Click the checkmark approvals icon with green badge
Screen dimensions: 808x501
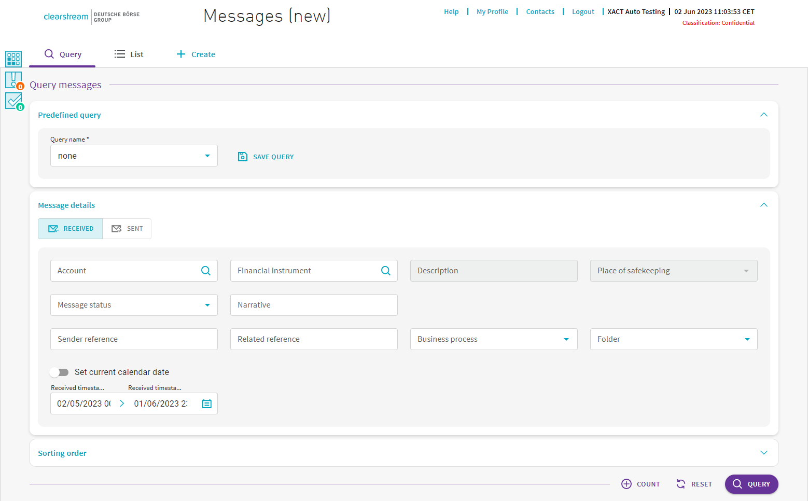(13, 101)
